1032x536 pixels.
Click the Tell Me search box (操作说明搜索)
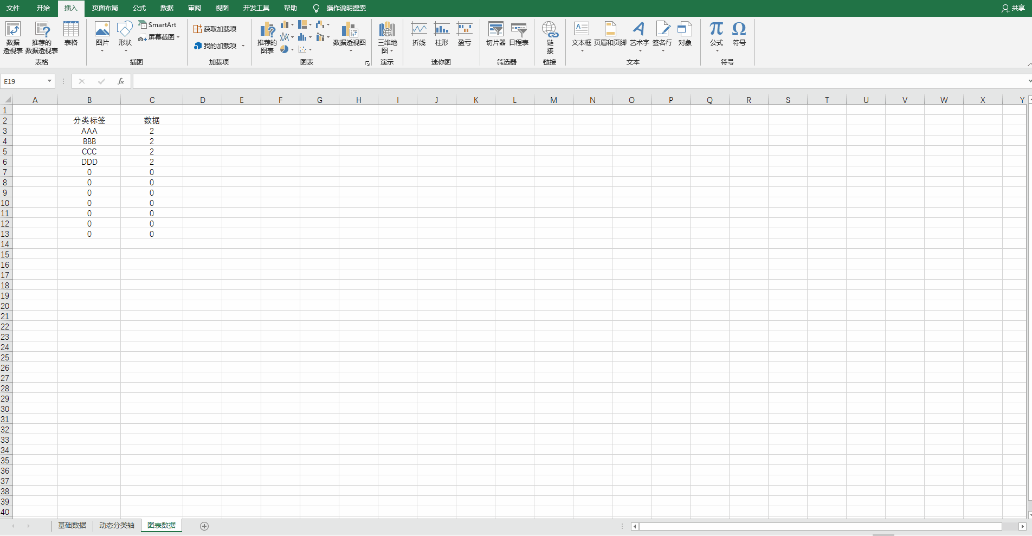(x=346, y=8)
